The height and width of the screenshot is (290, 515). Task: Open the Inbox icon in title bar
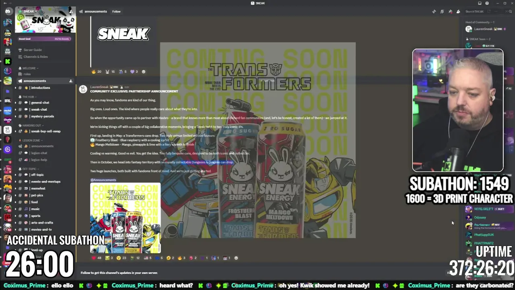click(x=480, y=3)
